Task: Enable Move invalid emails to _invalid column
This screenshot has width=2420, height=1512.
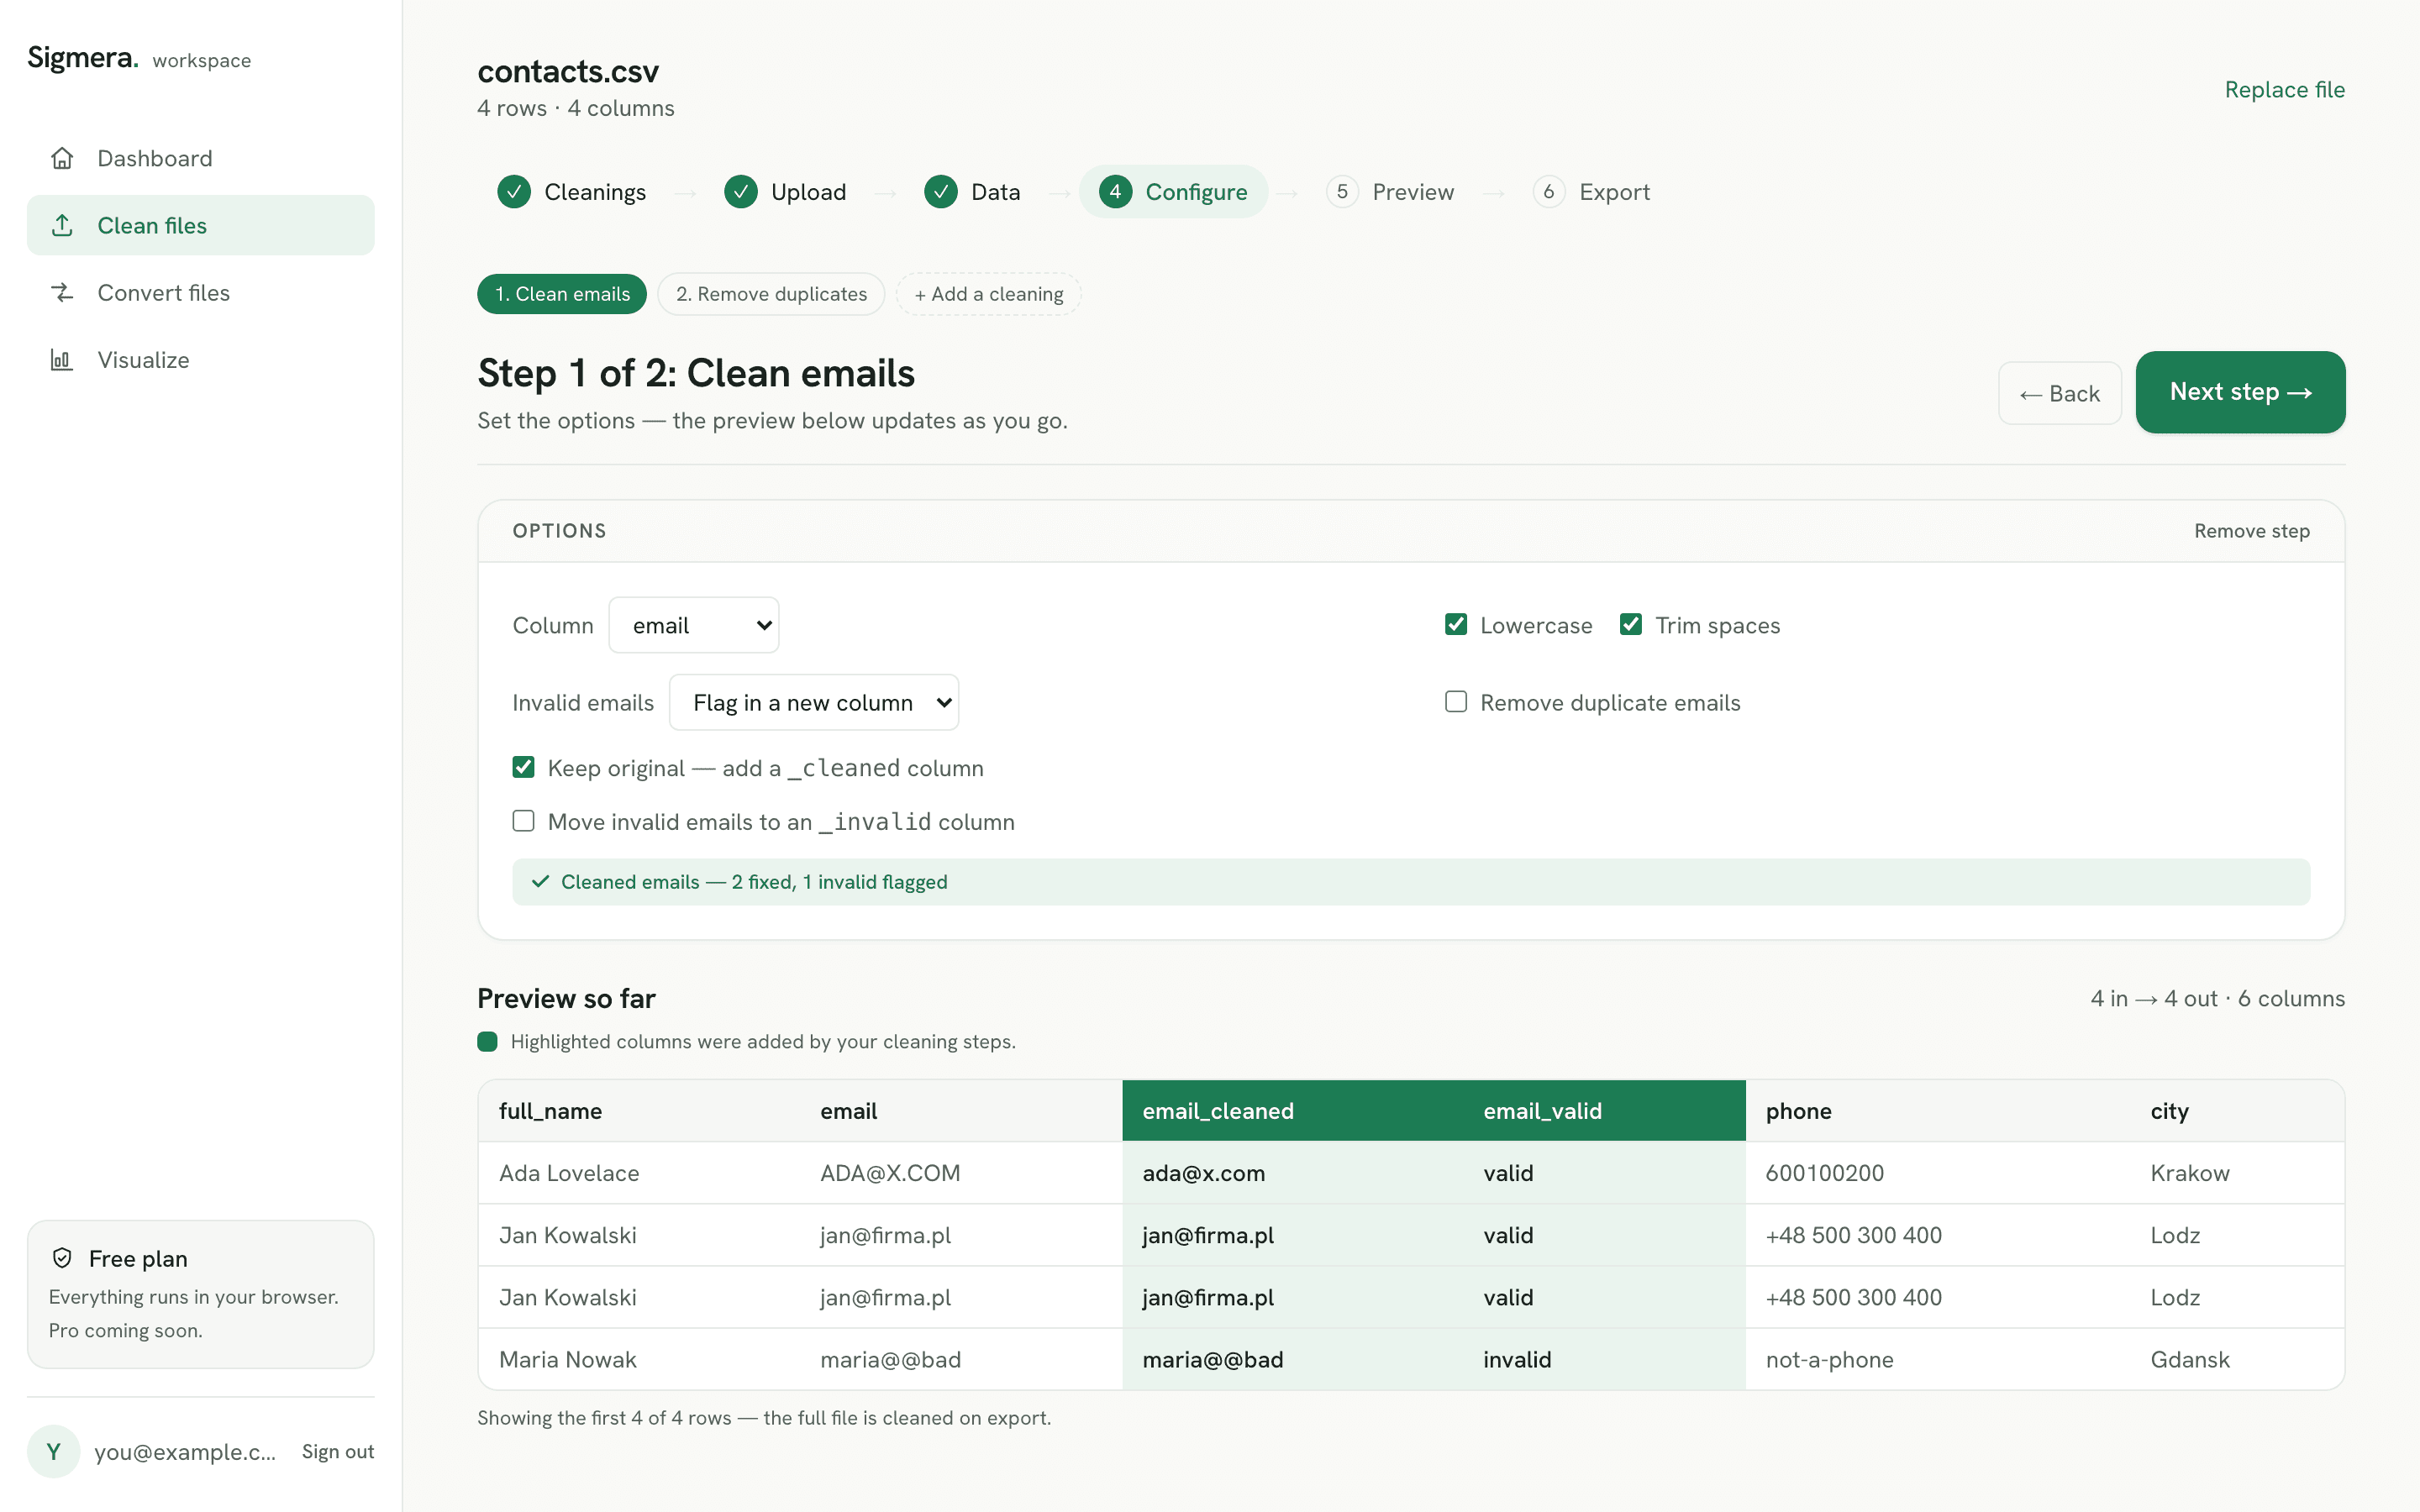Action: [523, 821]
